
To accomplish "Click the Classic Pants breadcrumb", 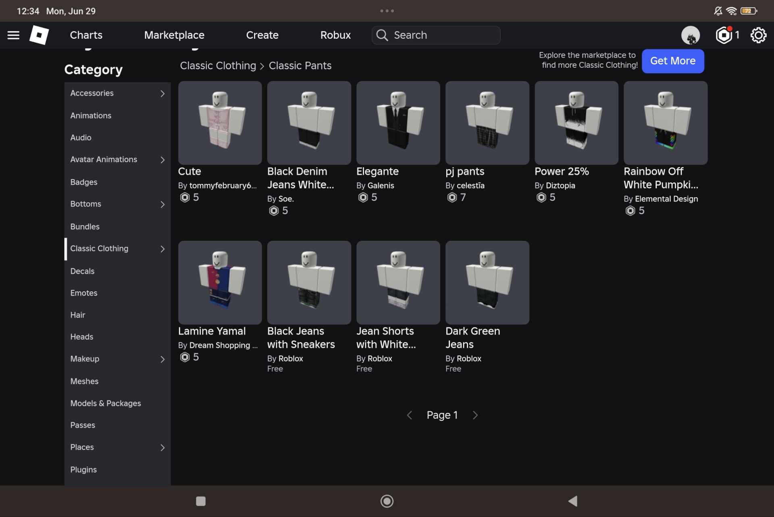I will pyautogui.click(x=300, y=66).
